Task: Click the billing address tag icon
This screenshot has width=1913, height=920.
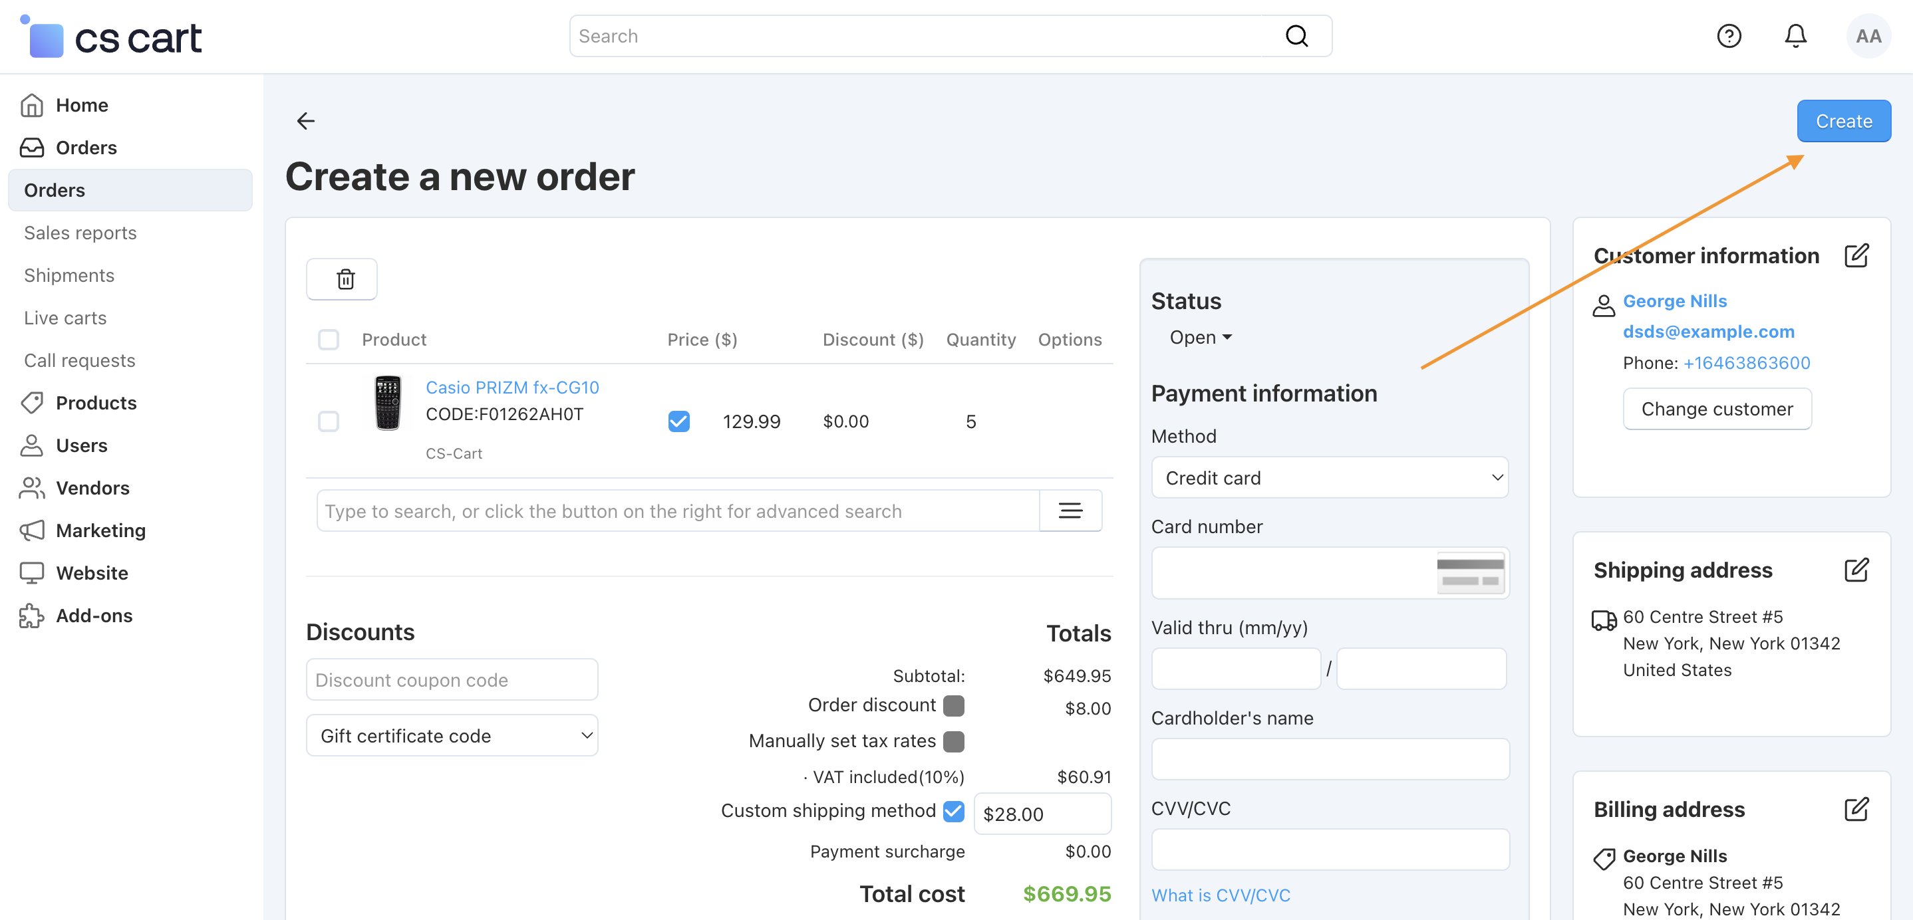Action: tap(1604, 858)
